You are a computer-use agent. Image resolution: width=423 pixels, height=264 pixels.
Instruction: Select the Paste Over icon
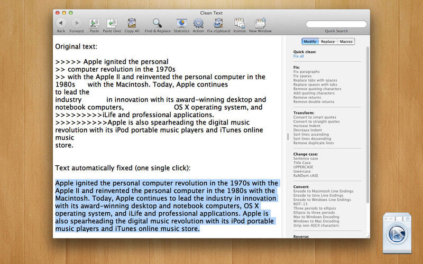[112, 23]
